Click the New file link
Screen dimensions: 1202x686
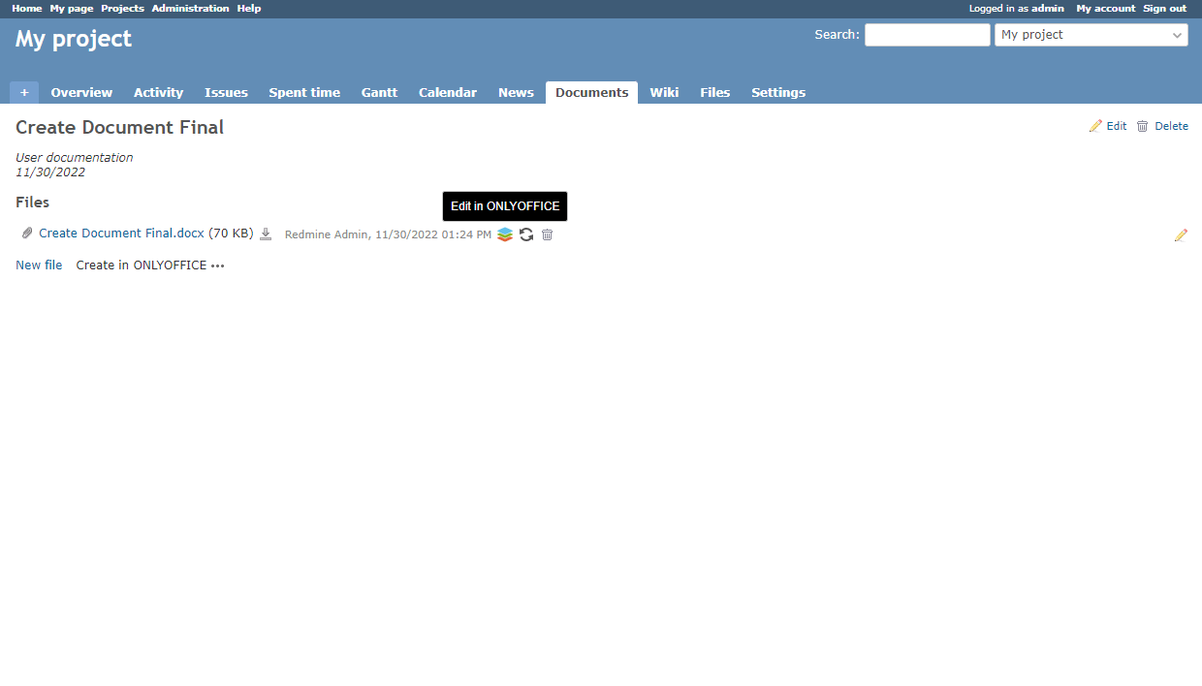[x=39, y=265]
